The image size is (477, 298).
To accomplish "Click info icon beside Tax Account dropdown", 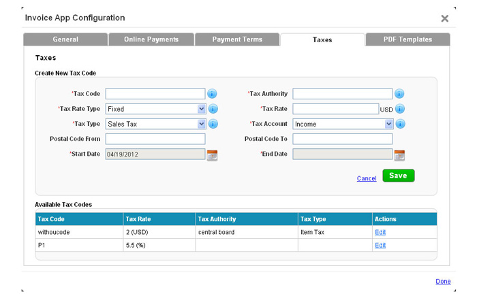I will 401,124.
